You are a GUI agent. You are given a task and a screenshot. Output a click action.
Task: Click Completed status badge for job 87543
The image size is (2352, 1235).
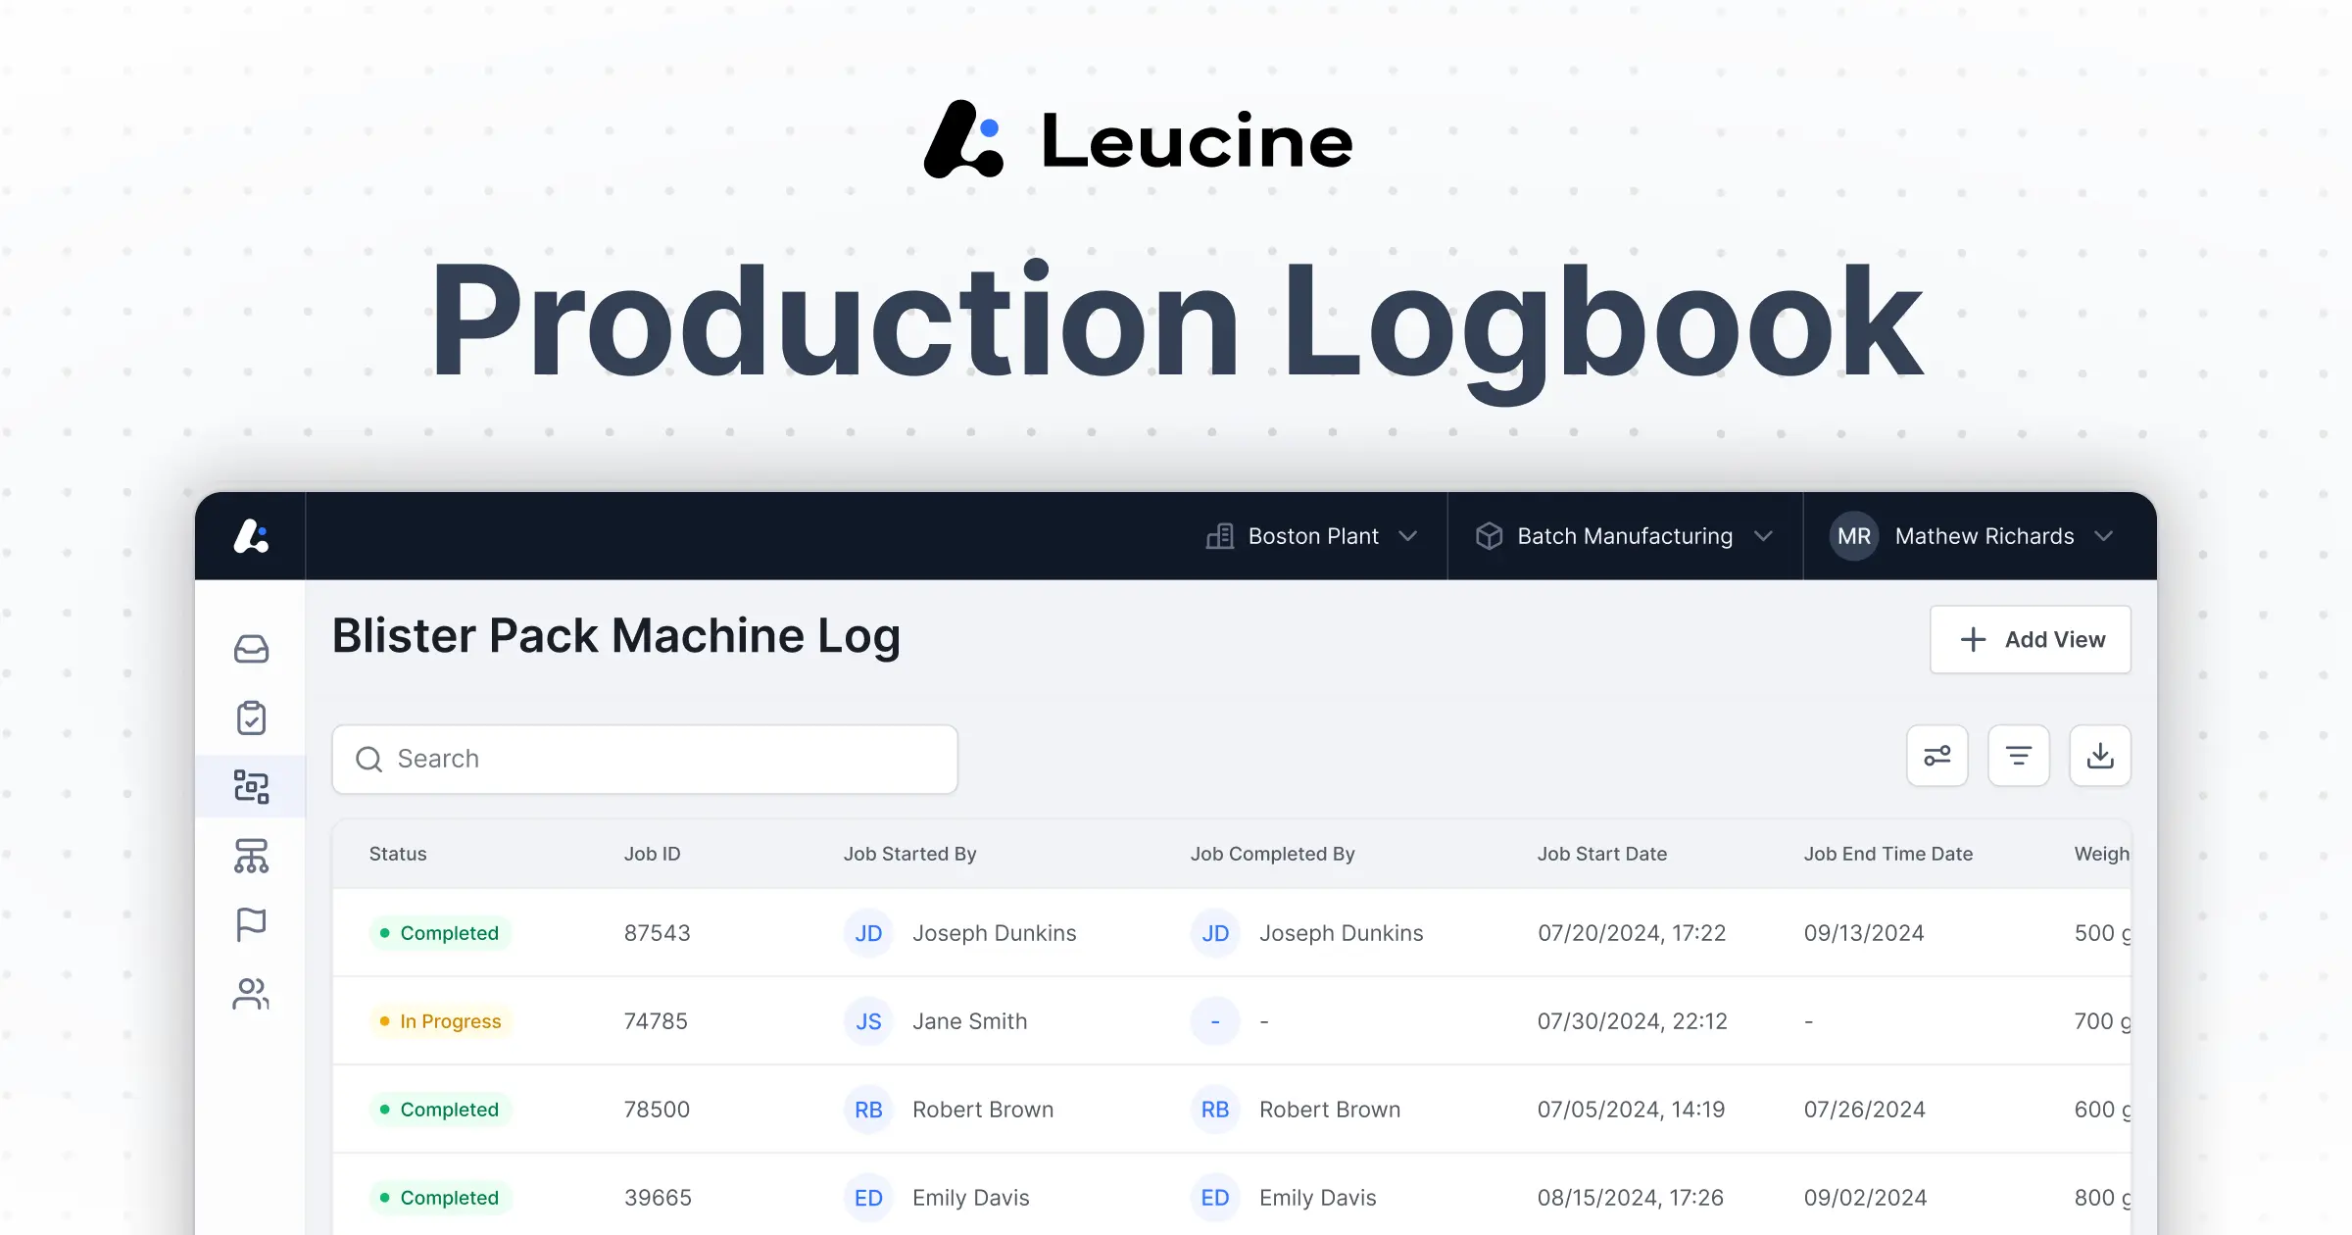click(440, 933)
